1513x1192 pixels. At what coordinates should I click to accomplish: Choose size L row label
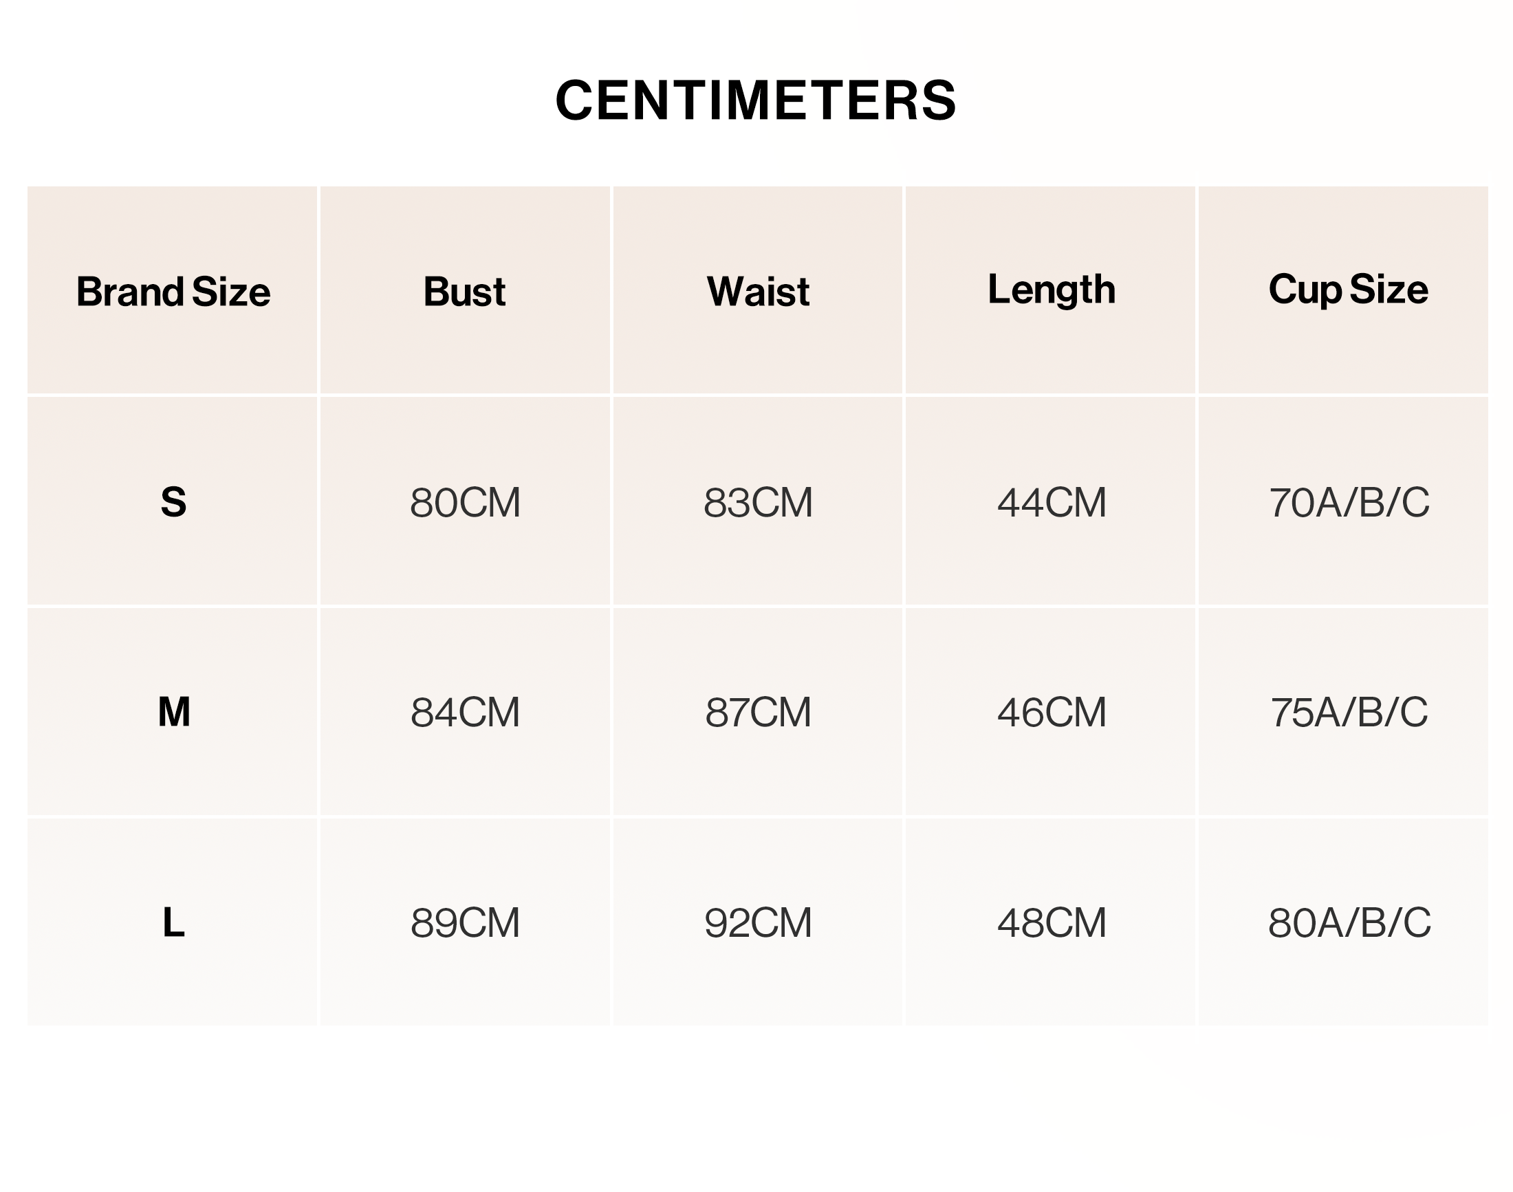[174, 922]
